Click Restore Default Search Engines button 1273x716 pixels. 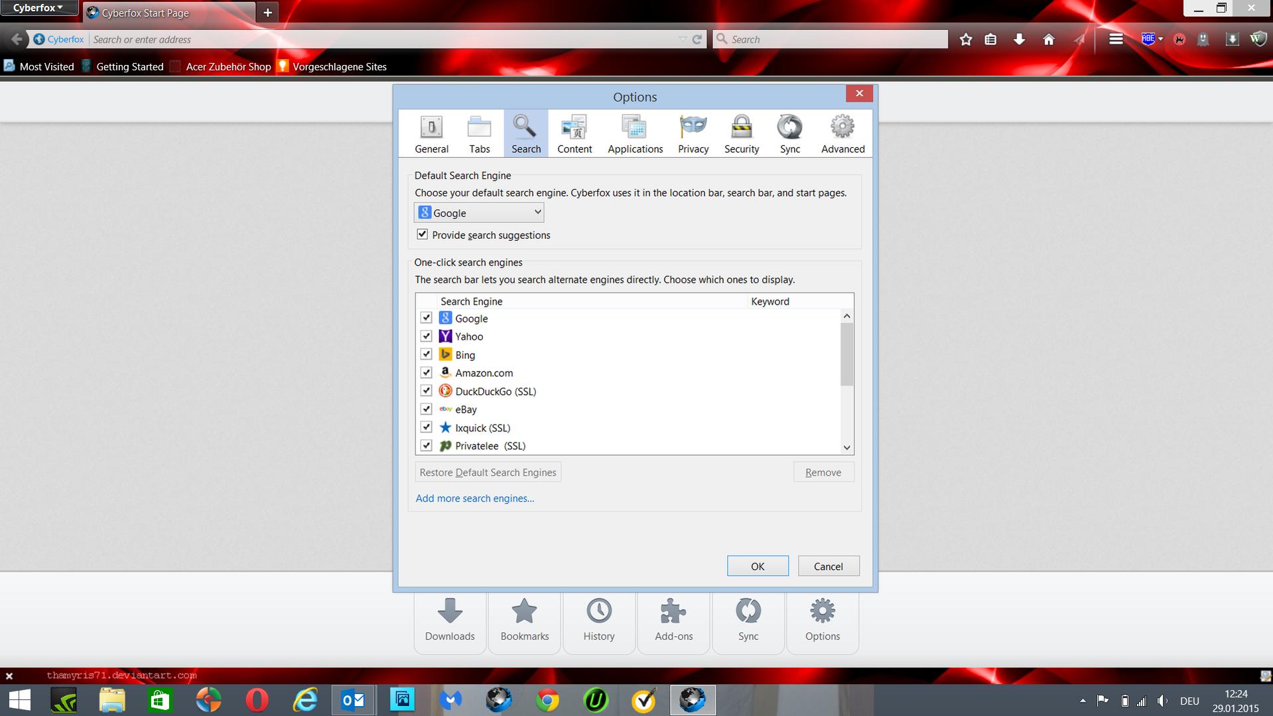point(488,472)
